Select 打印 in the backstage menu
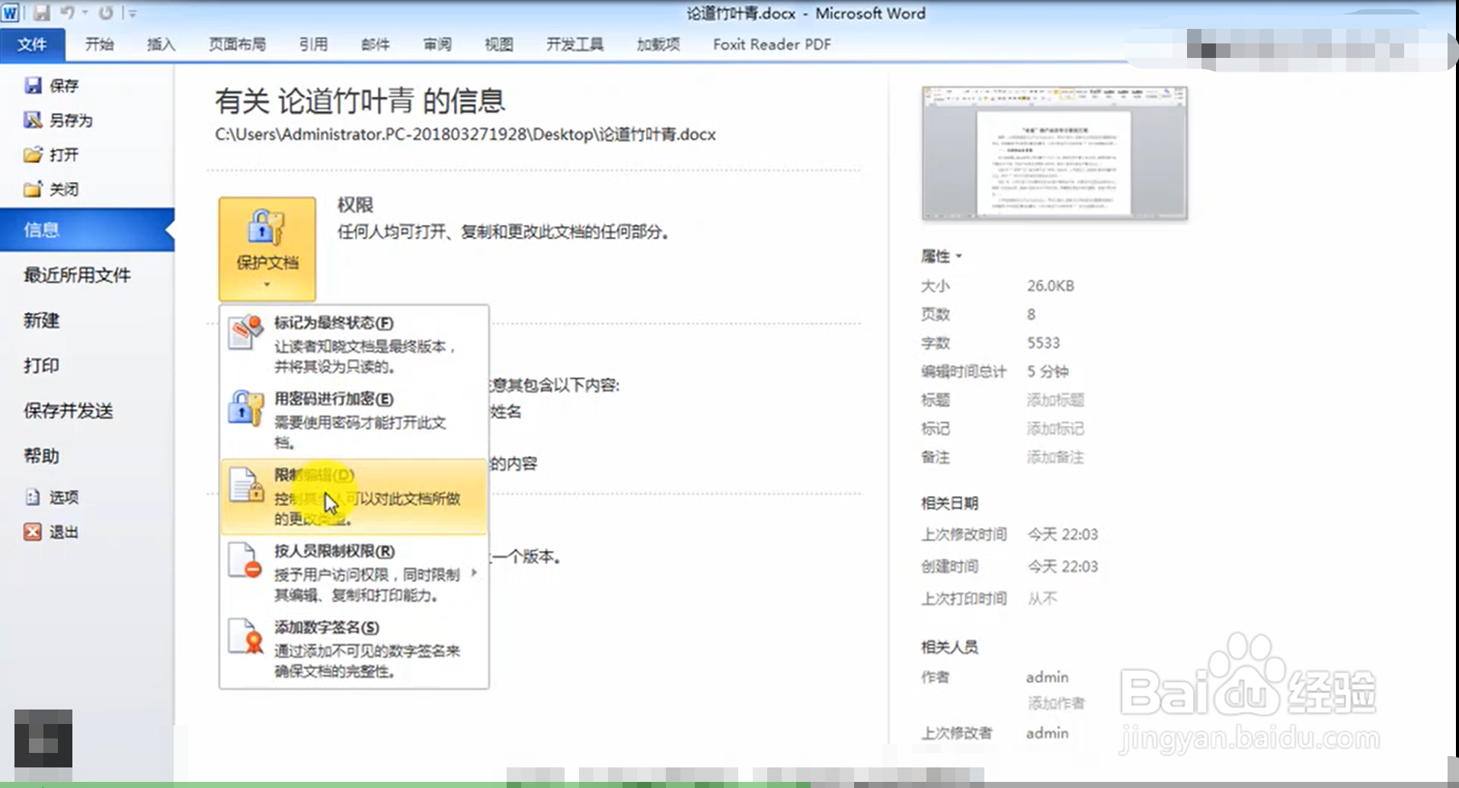The height and width of the screenshot is (788, 1459). point(41,365)
